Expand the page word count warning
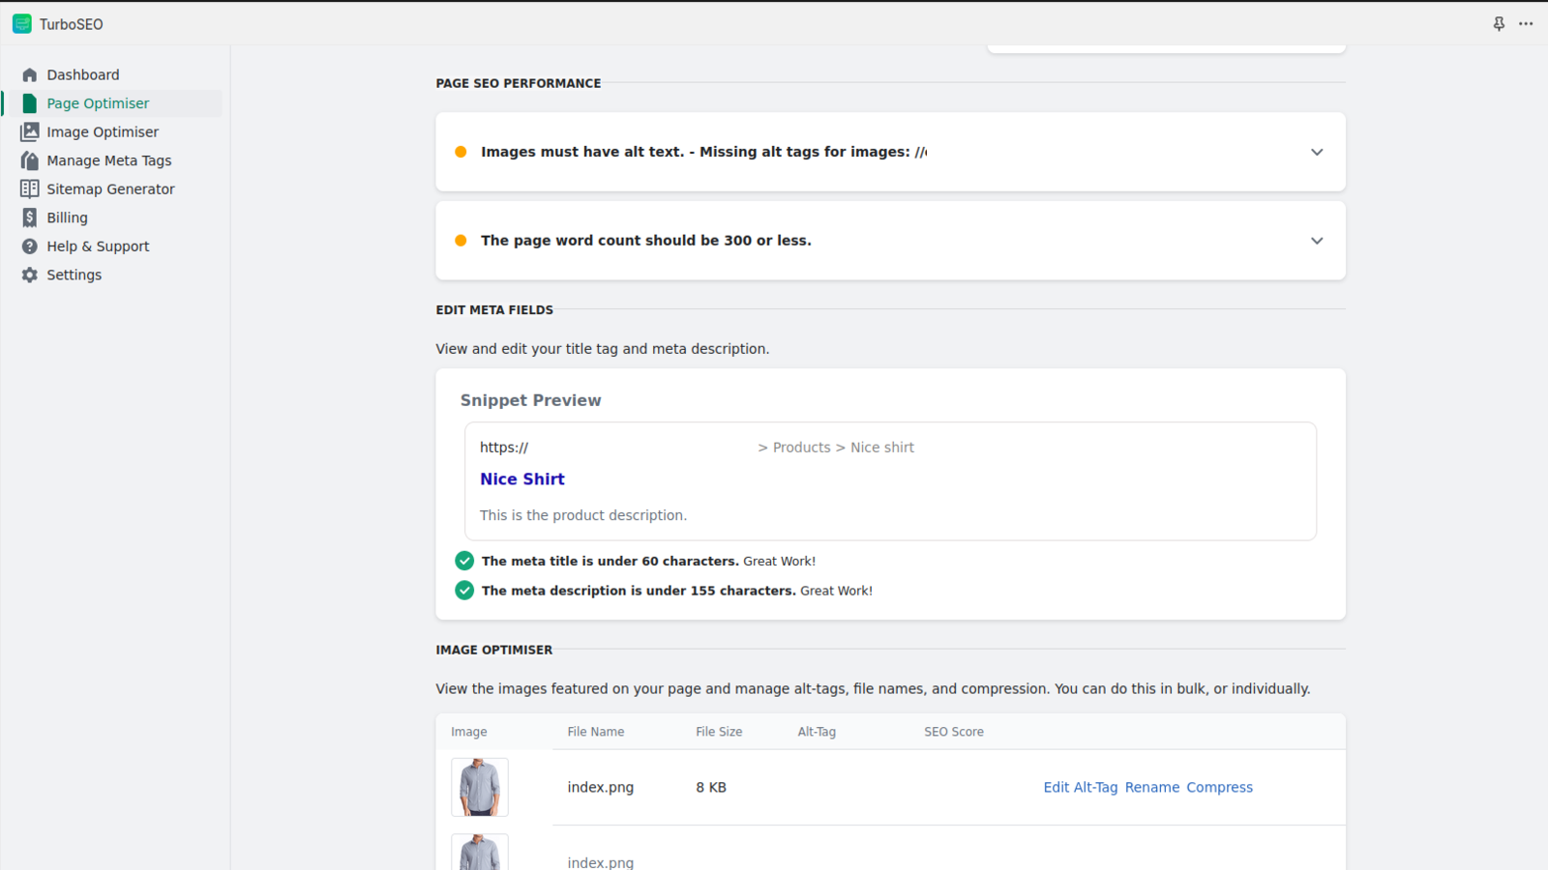 pos(1317,241)
